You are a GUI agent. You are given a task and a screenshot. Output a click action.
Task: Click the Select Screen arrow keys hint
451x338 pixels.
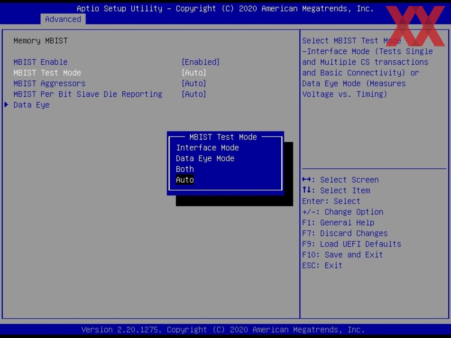[340, 180]
